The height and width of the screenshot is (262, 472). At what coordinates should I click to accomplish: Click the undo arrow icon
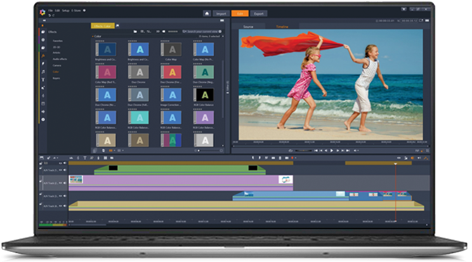tap(49, 15)
